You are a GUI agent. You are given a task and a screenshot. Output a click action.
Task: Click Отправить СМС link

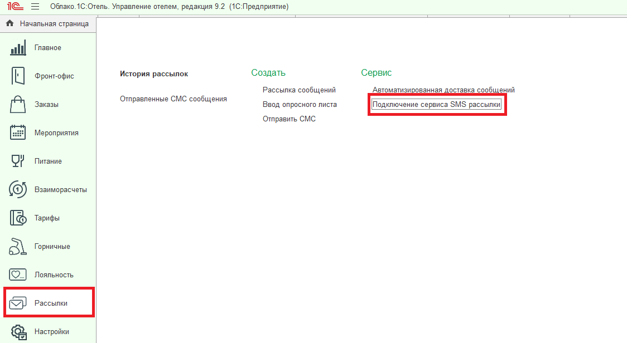(289, 119)
